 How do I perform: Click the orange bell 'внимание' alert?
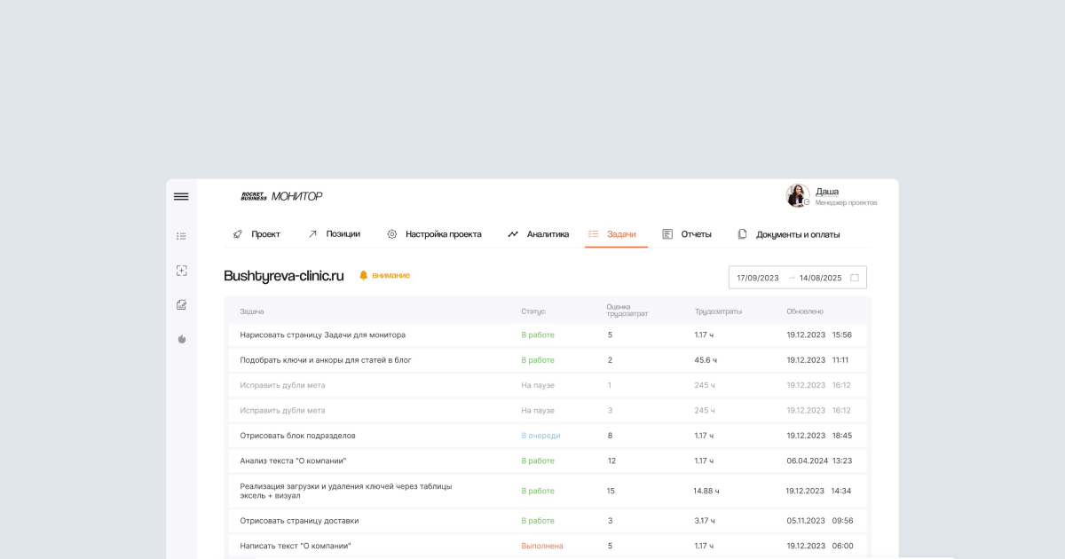tap(384, 276)
